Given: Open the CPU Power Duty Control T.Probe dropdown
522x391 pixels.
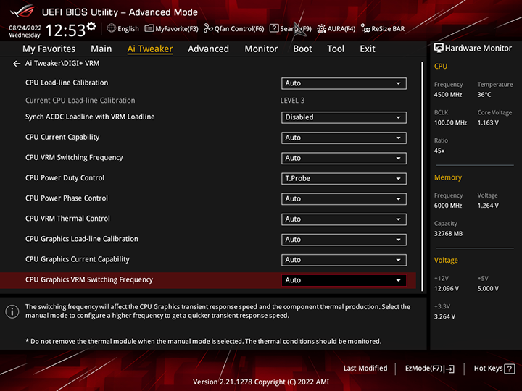Looking at the screenshot, I should [x=344, y=178].
